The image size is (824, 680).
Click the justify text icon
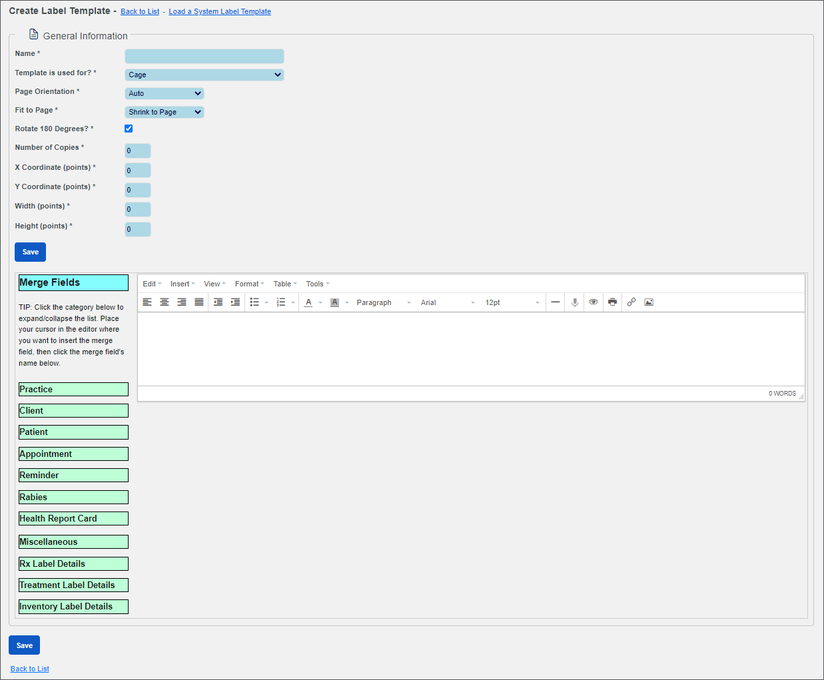coord(199,302)
